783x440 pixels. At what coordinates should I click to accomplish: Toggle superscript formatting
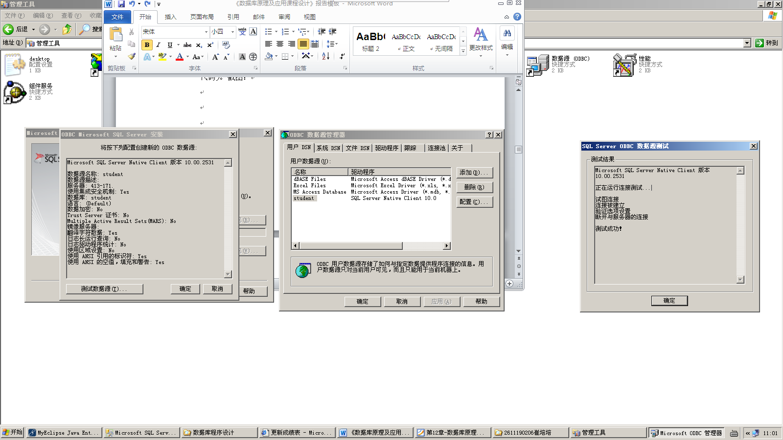pos(210,44)
